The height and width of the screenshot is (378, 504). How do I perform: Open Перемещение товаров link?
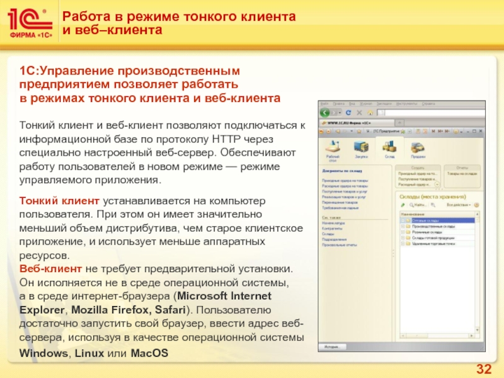340,202
